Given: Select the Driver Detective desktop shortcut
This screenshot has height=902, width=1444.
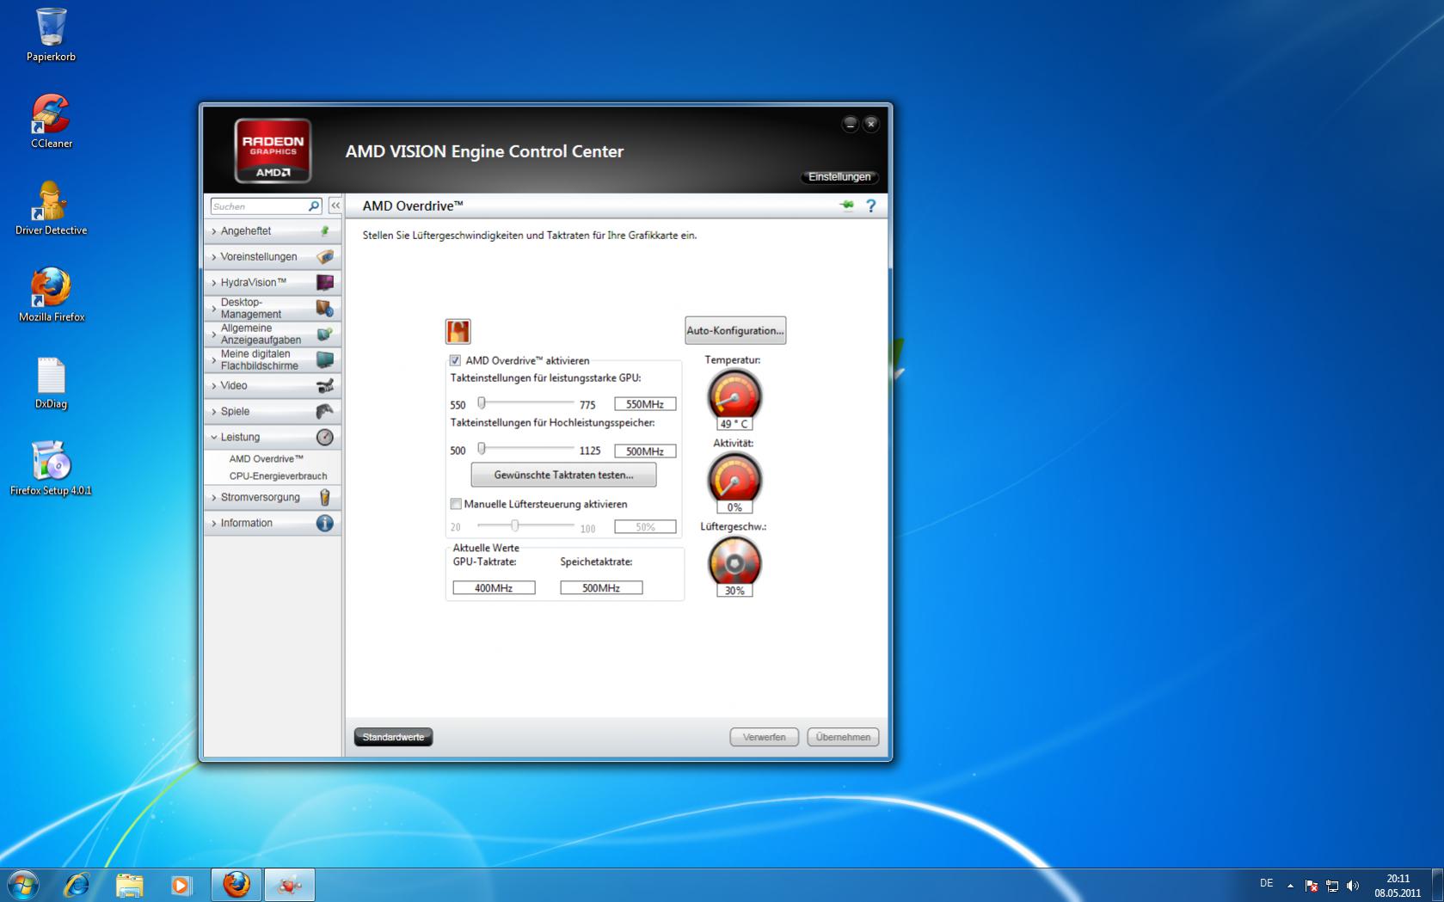Looking at the screenshot, I should click(51, 208).
